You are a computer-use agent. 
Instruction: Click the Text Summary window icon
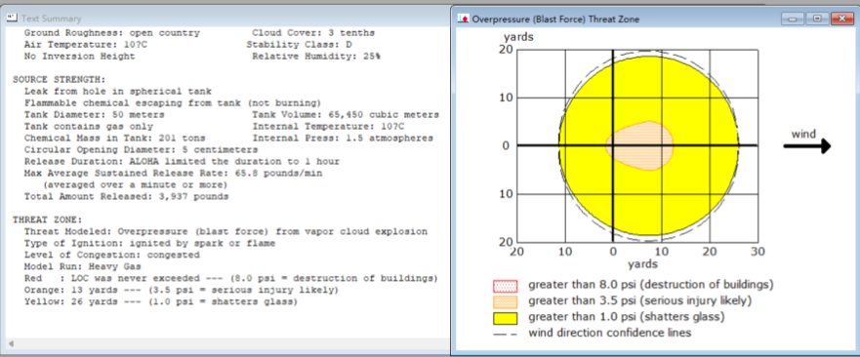[x=11, y=19]
